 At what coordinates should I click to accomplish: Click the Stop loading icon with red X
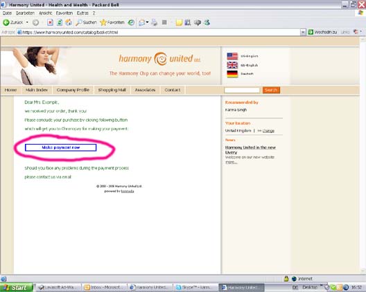pyautogui.click(x=50, y=22)
